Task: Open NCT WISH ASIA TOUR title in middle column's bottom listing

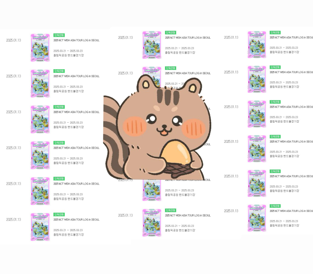Action: coord(188,215)
